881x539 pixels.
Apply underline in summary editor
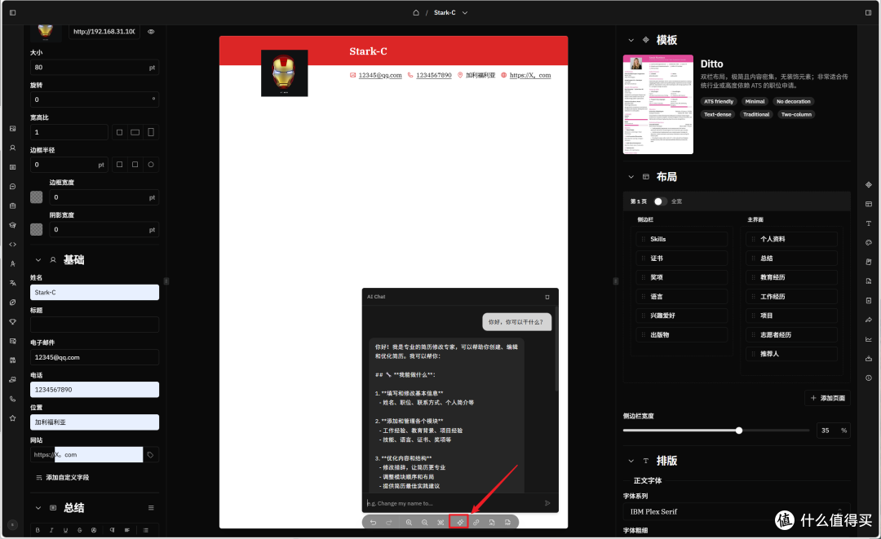[66, 530]
